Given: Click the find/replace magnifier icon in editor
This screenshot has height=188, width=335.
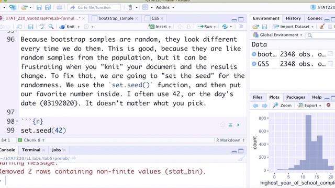Looking at the screenshot, I should coord(51,27).
